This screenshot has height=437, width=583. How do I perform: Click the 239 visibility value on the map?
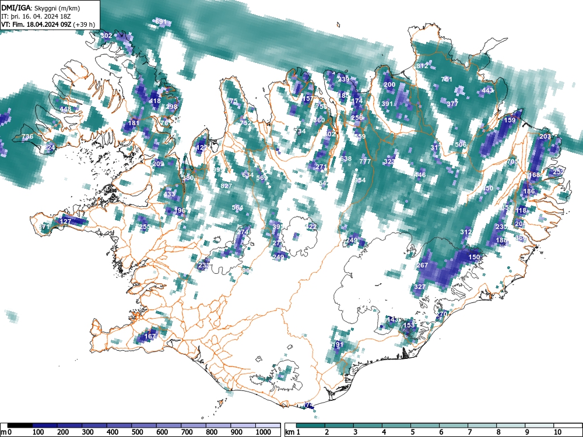click(343, 79)
